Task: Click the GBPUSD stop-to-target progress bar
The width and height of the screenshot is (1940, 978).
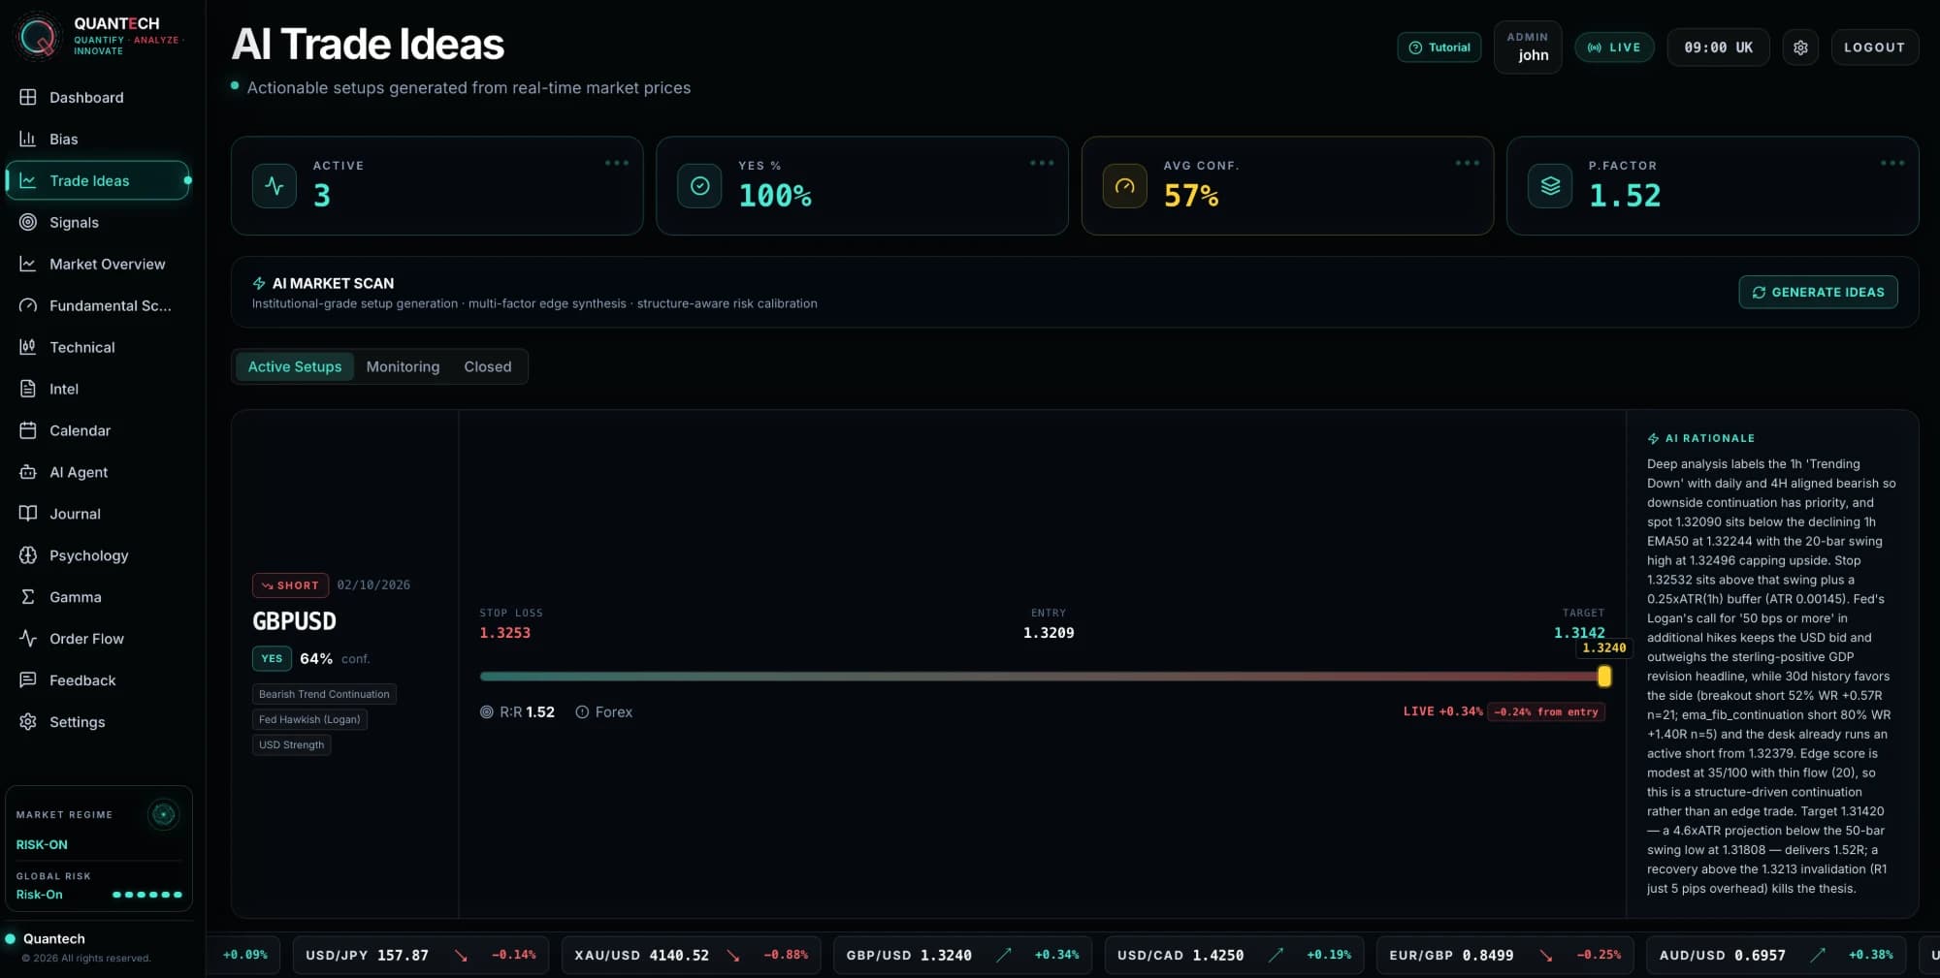Action: pyautogui.click(x=1043, y=677)
